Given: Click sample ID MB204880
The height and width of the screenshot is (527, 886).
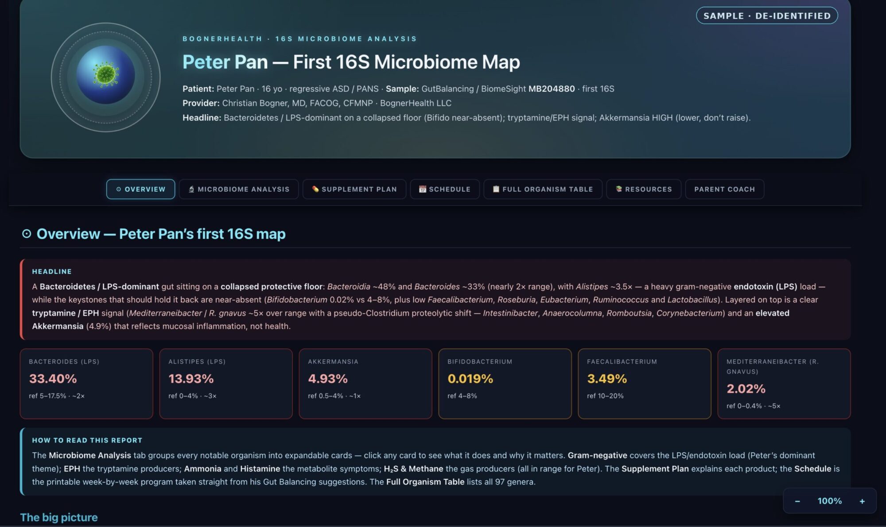Looking at the screenshot, I should 552,89.
